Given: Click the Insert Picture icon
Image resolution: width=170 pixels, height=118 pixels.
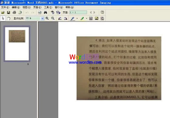Looking at the screenshot, I should (97, 19).
